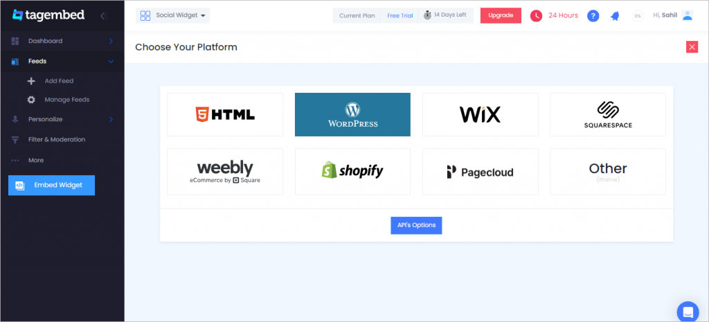Viewport: 709px width, 322px height.
Task: Collapse the sidebar with double chevron
Action: [104, 16]
